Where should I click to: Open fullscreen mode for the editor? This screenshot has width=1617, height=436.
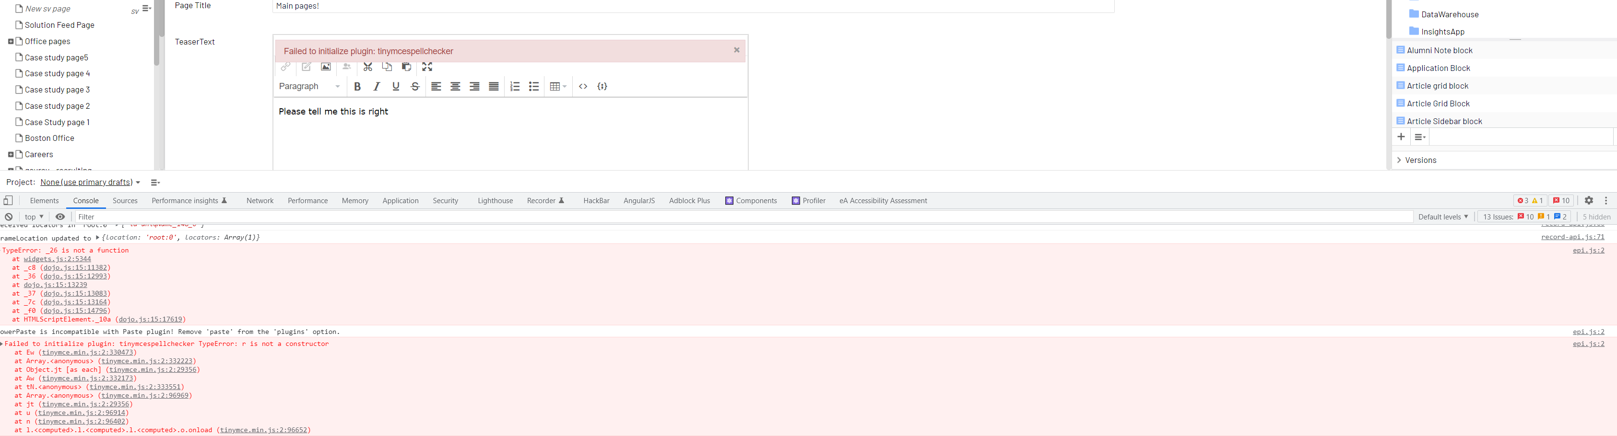[x=427, y=67]
